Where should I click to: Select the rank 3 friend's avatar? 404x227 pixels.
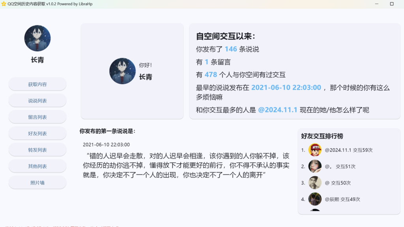coord(315,183)
